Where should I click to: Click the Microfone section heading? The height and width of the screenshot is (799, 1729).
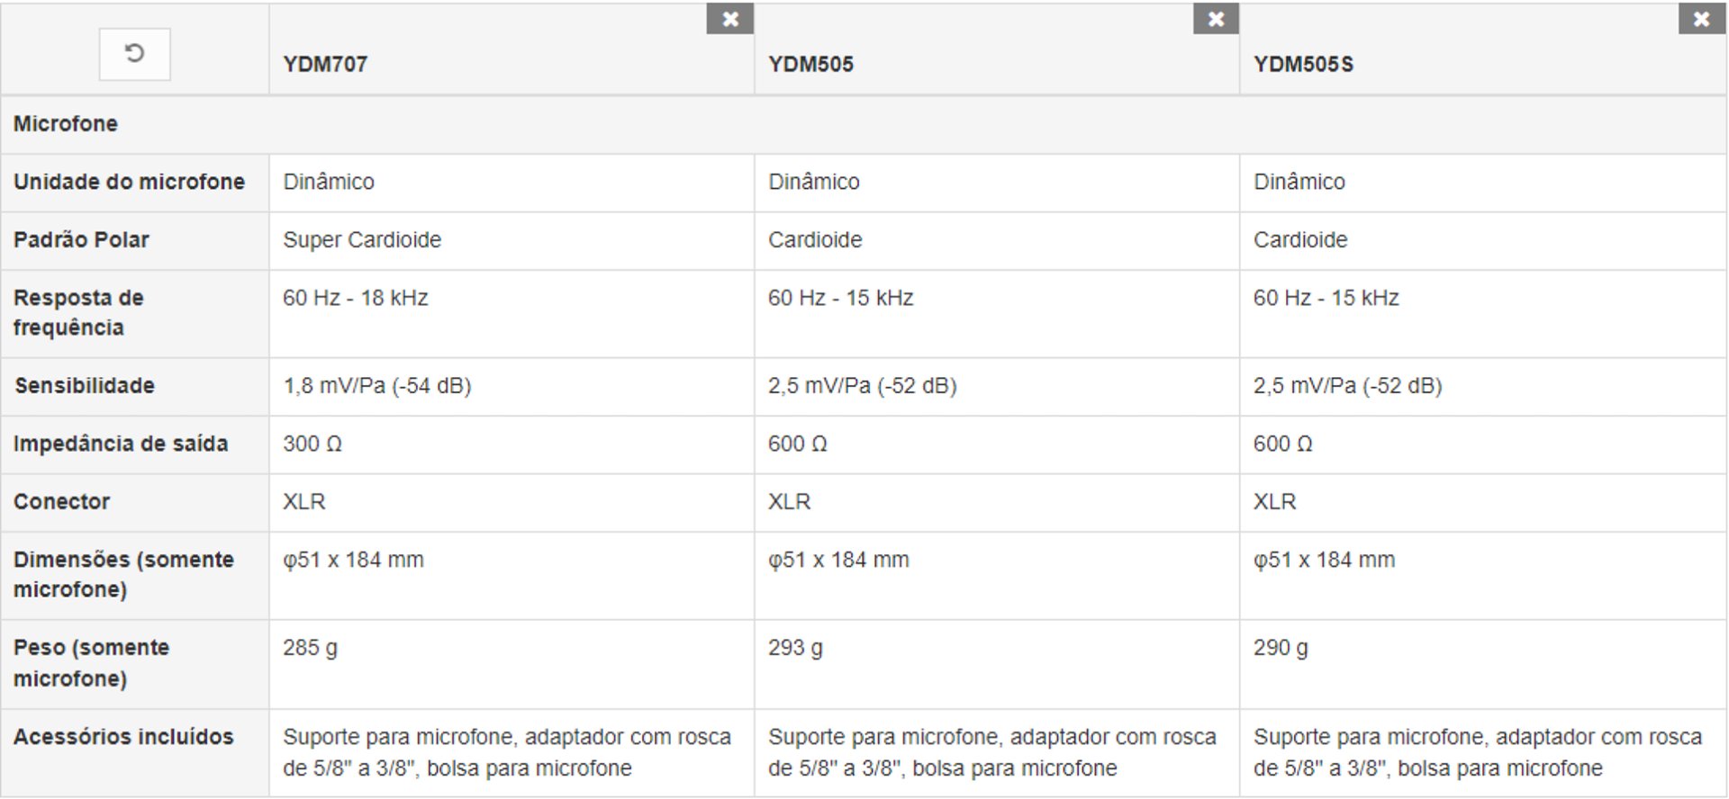tap(66, 124)
